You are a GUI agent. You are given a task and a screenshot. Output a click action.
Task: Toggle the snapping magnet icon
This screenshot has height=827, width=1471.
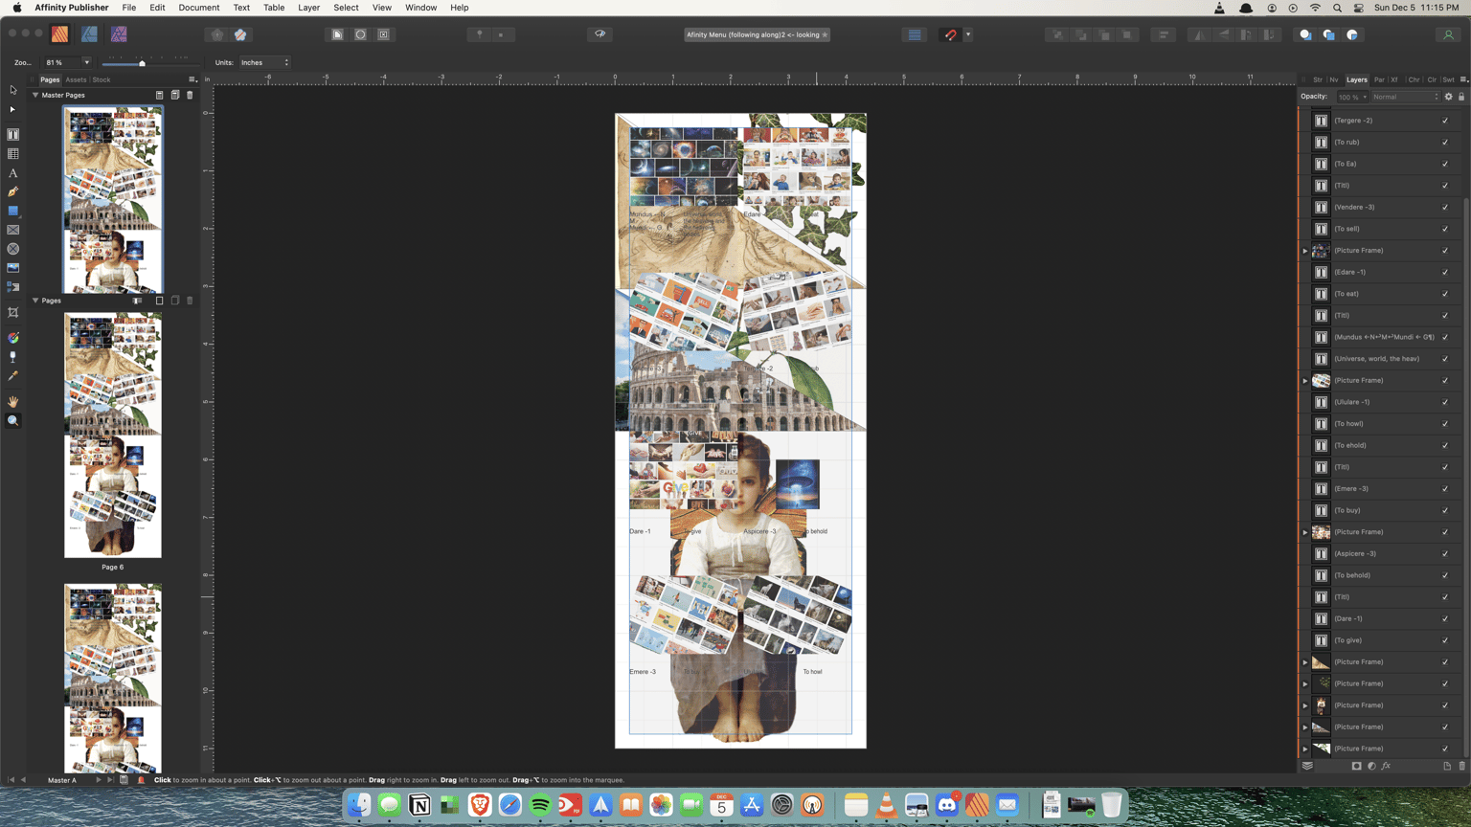tap(951, 34)
